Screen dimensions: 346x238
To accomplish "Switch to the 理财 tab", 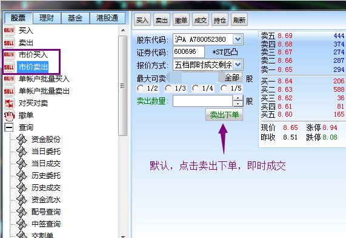I will tap(47, 18).
